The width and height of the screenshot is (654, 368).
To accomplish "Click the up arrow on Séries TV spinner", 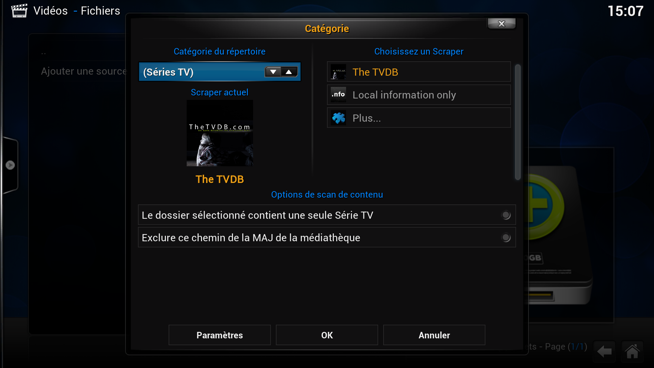I will pos(289,72).
